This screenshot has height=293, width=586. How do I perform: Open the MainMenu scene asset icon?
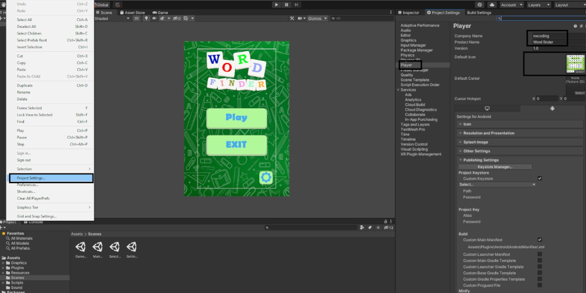(97, 247)
